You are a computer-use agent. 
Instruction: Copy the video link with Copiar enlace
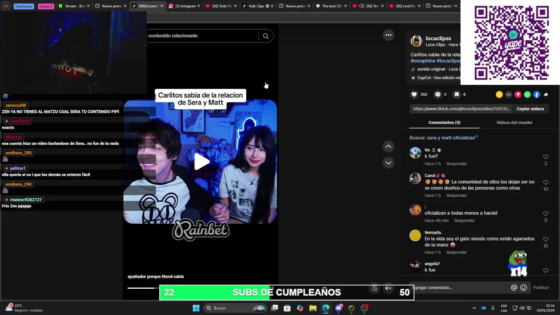530,109
